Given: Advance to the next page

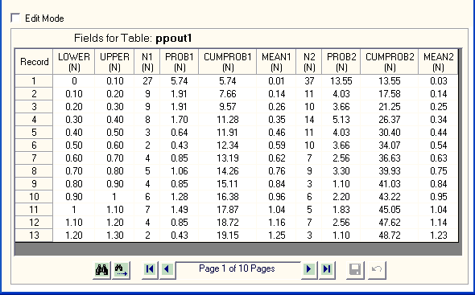Looking at the screenshot, I should (x=309, y=269).
